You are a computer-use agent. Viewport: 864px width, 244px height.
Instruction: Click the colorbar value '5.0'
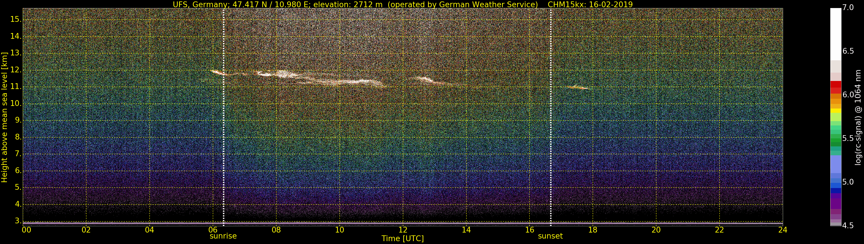[848, 182]
